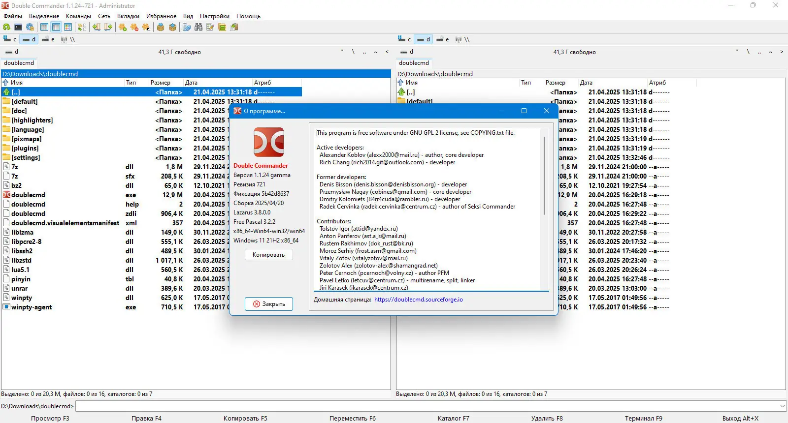This screenshot has height=423, width=788.
Task: Open the Файлы menu
Action: pos(13,16)
